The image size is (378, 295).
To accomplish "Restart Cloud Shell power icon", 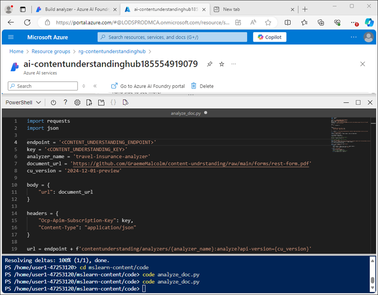I will 53,103.
